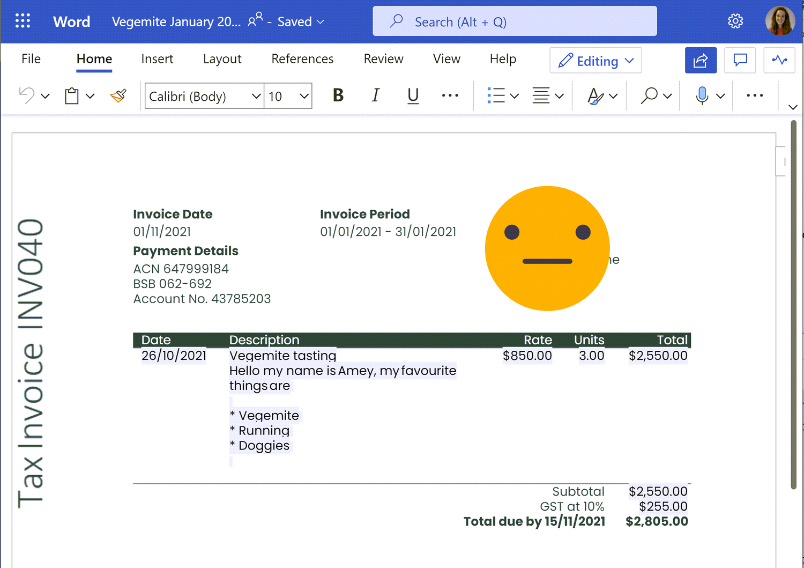This screenshot has height=568, width=804.
Task: Open the Catch Up activity pane
Action: click(779, 60)
